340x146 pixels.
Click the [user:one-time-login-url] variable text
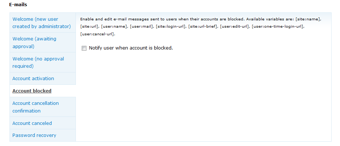[278, 26]
